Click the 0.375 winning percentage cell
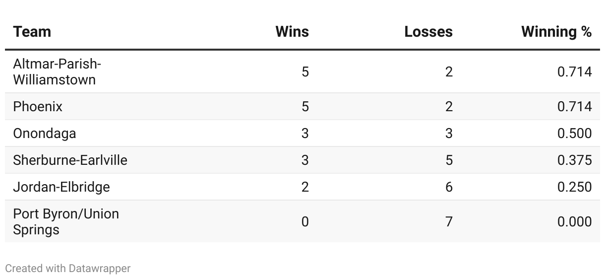This screenshot has width=605, height=280. pos(574,160)
